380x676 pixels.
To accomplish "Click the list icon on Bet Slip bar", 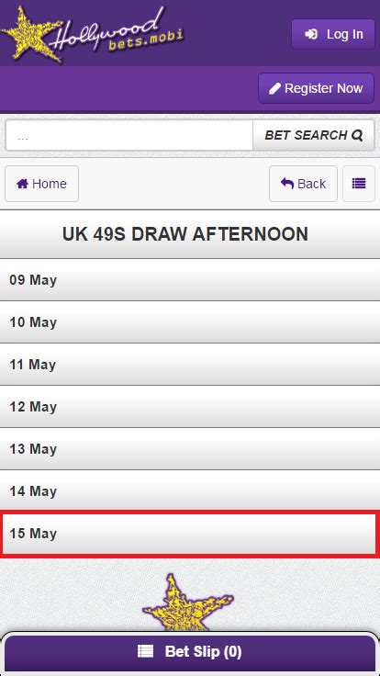I will [145, 651].
